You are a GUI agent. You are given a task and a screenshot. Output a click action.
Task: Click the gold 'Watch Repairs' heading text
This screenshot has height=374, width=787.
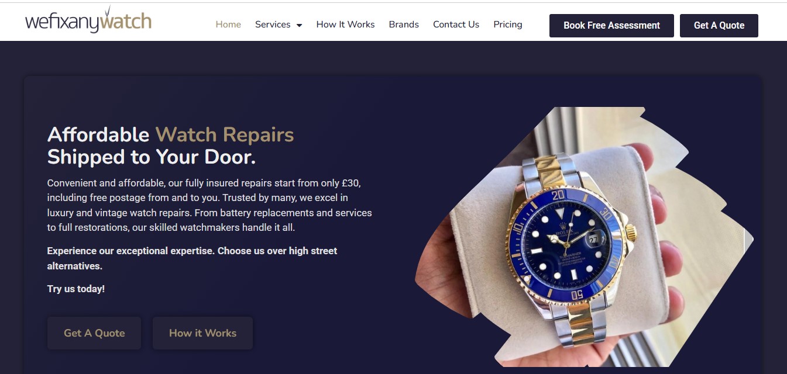tap(225, 135)
